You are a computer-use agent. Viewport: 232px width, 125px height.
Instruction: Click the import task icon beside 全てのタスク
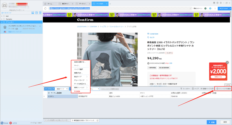pyautogui.click(x=33, y=13)
